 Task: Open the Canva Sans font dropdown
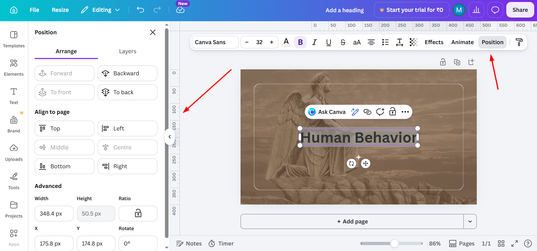(x=215, y=42)
